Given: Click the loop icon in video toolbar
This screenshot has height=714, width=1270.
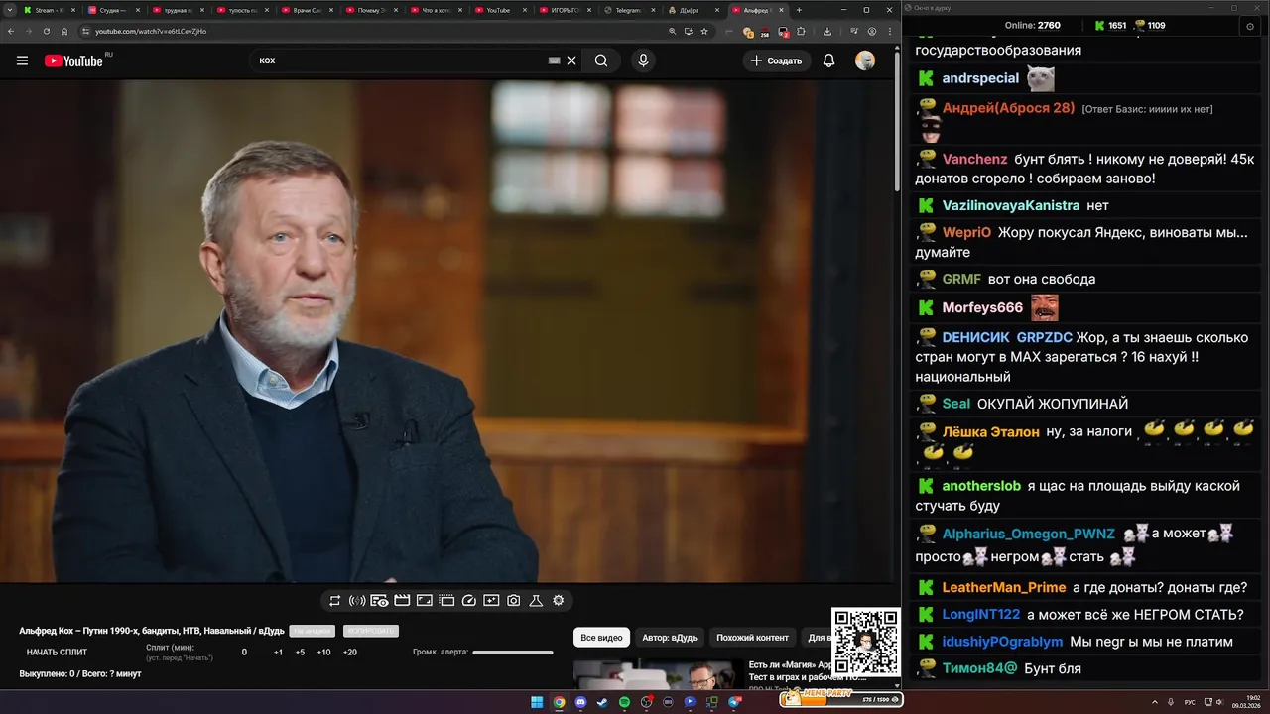Looking at the screenshot, I should click(x=335, y=600).
